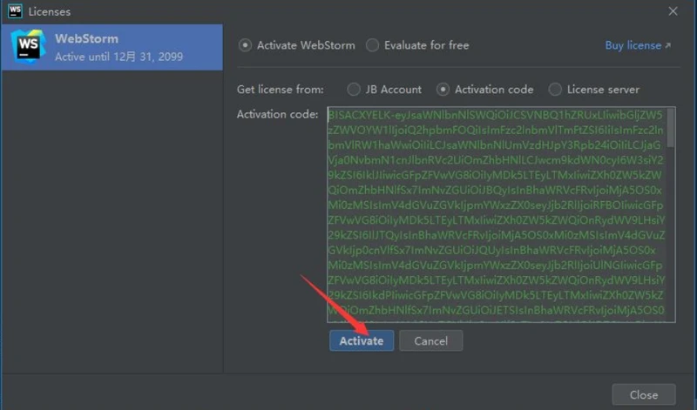
Task: Click the Cancel button
Action: tap(430, 340)
